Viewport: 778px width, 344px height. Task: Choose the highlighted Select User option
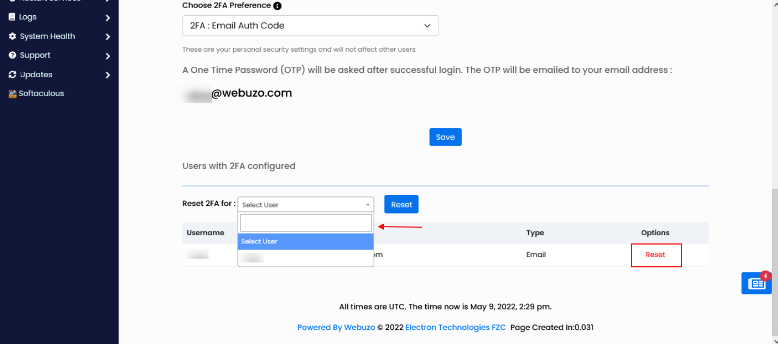[x=305, y=241]
